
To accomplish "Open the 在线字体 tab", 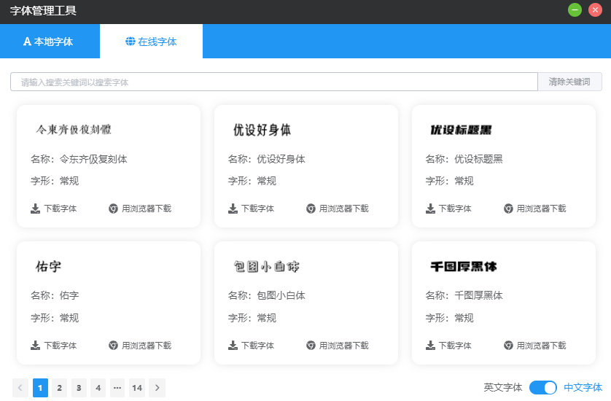I will pos(151,42).
